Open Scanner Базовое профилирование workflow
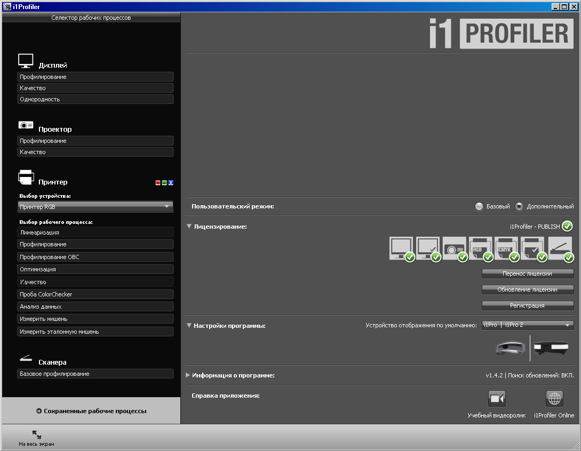Viewport: 581px width, 451px height. point(95,374)
